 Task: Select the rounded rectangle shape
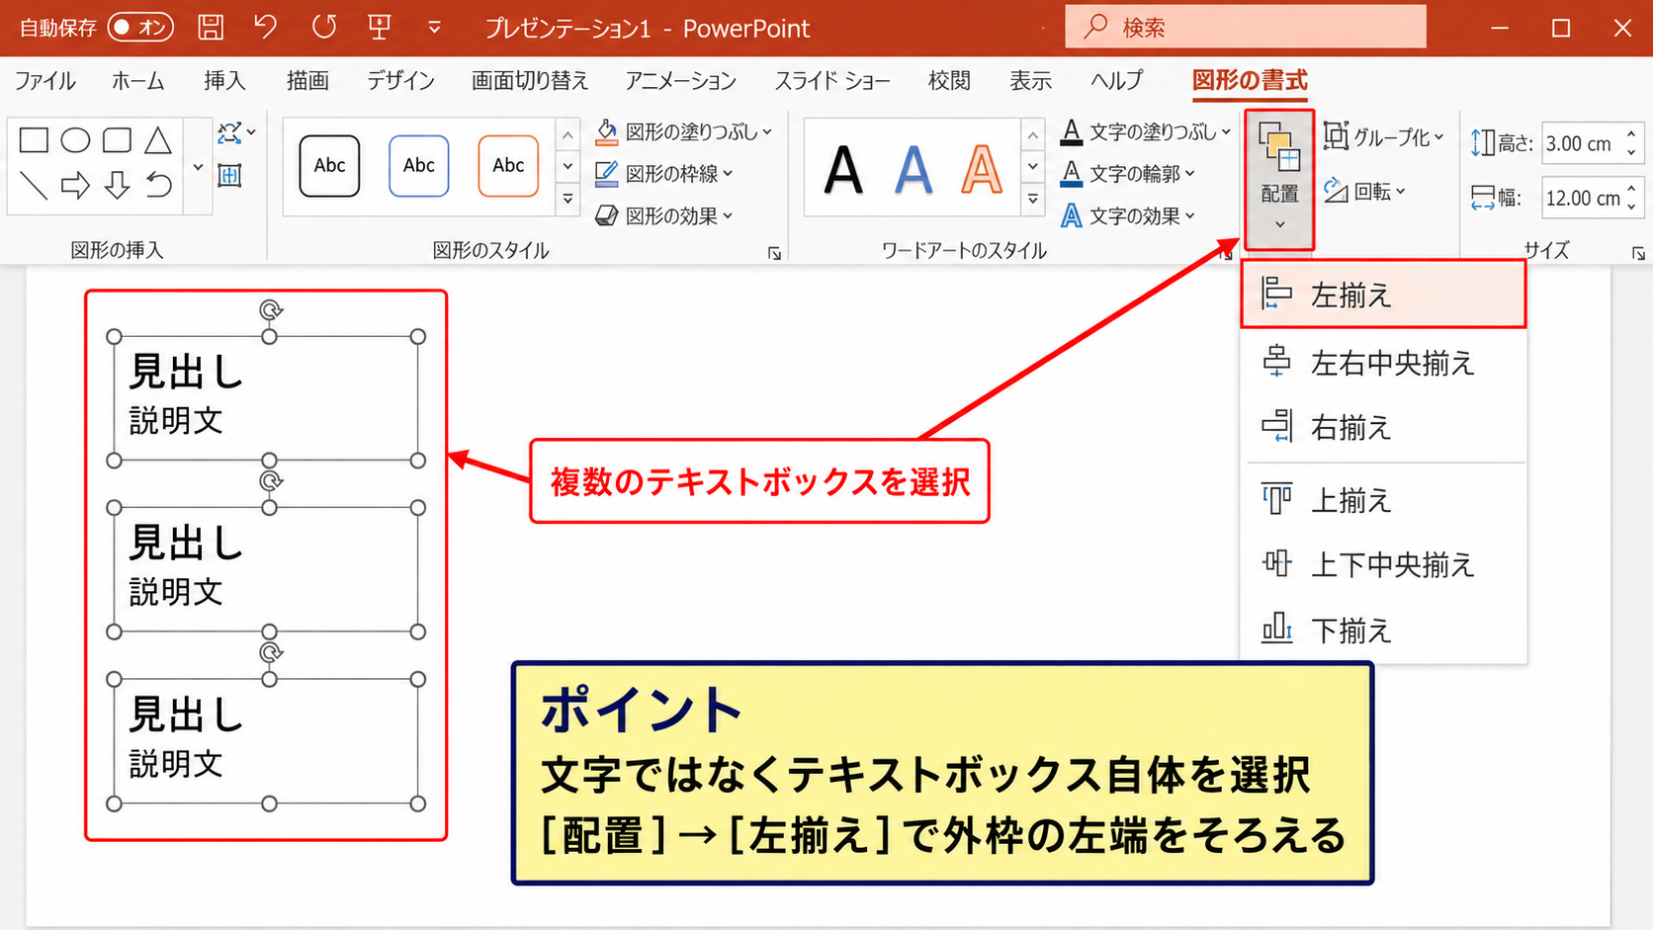tap(117, 140)
